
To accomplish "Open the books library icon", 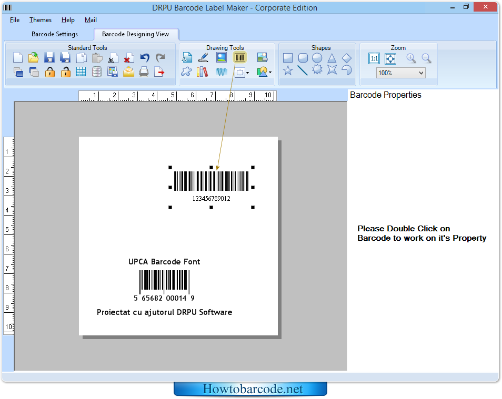I will [x=203, y=71].
